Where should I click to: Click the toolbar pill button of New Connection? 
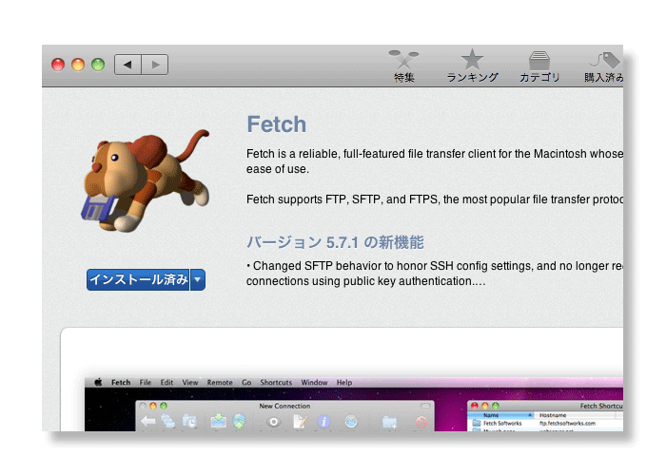point(424,406)
